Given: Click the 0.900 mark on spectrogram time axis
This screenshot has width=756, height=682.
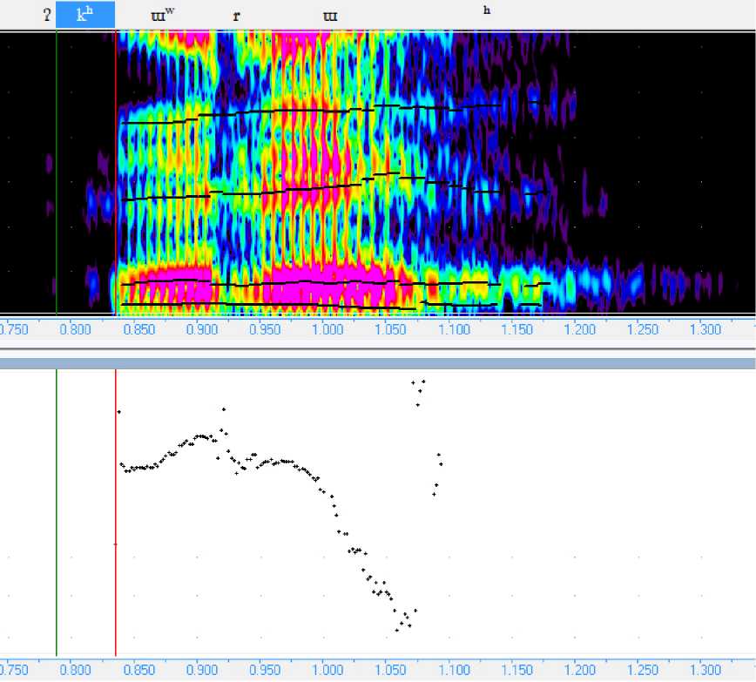Looking at the screenshot, I should [200, 330].
